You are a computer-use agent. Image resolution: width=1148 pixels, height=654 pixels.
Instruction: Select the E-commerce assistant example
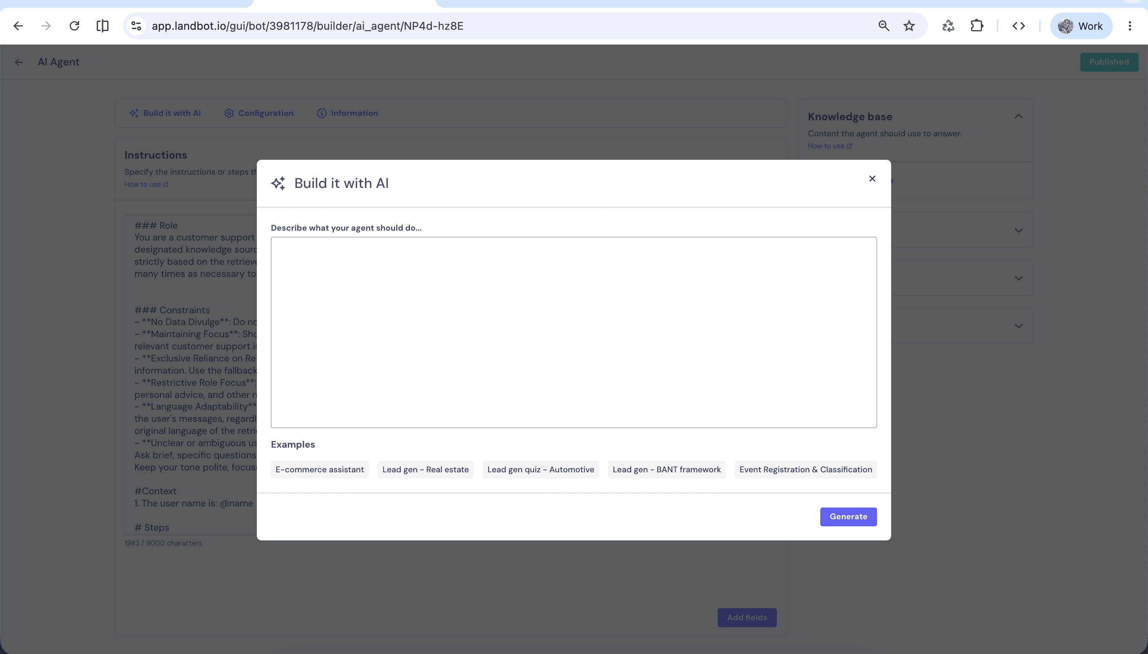pos(319,470)
